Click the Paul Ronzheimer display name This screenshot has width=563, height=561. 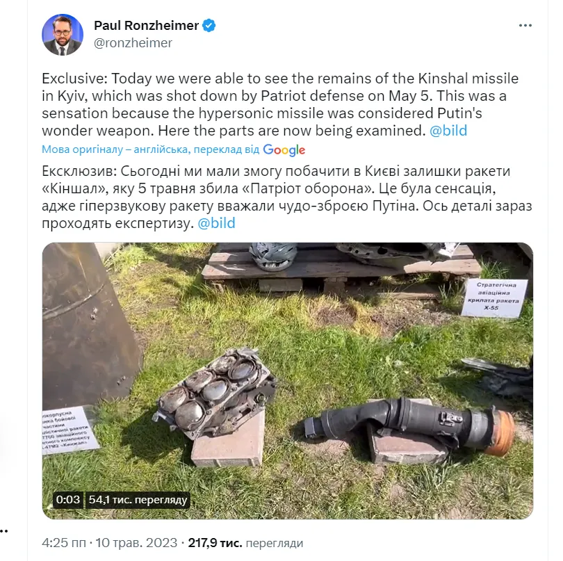[146, 26]
